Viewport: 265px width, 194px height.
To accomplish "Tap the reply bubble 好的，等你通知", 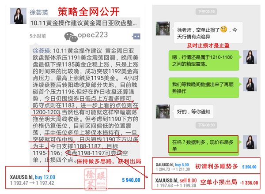I will [194, 112].
